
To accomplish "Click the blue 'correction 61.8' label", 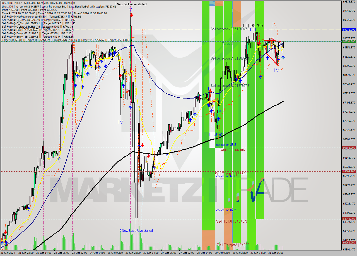I will 226,176.
